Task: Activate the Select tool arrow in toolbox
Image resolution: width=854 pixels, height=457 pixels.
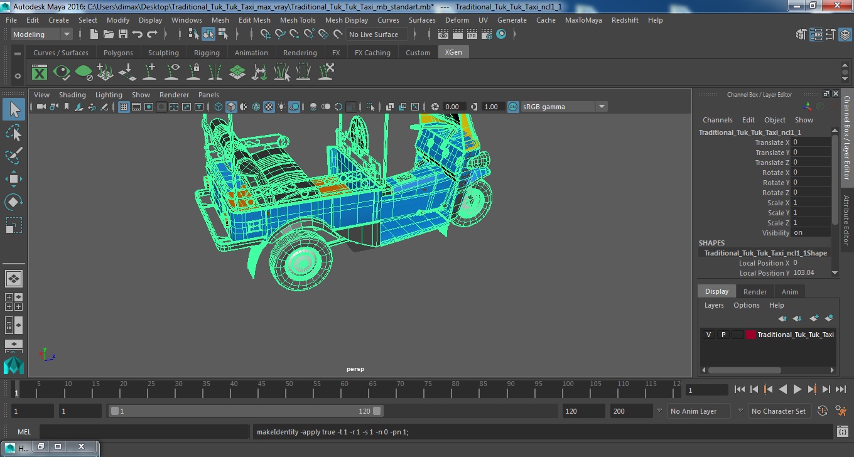Action: [x=14, y=110]
